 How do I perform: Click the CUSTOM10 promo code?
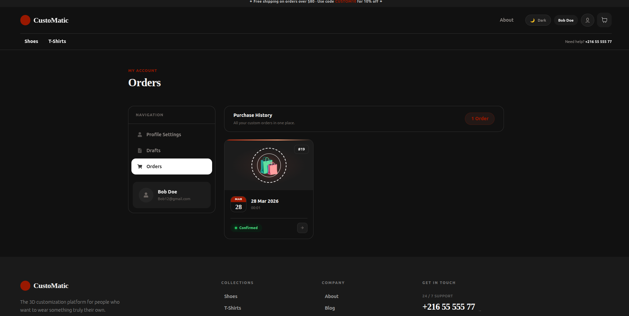346,2
